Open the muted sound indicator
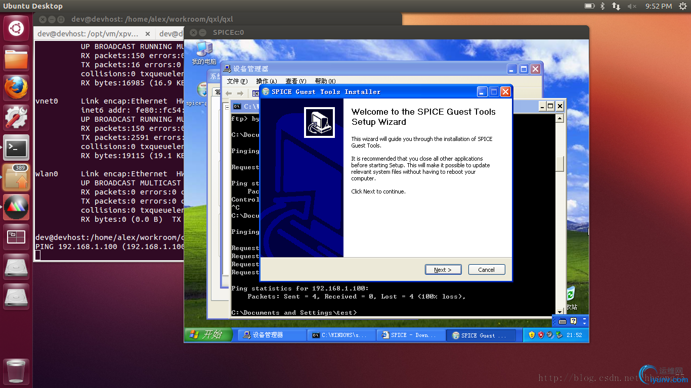 coord(632,6)
